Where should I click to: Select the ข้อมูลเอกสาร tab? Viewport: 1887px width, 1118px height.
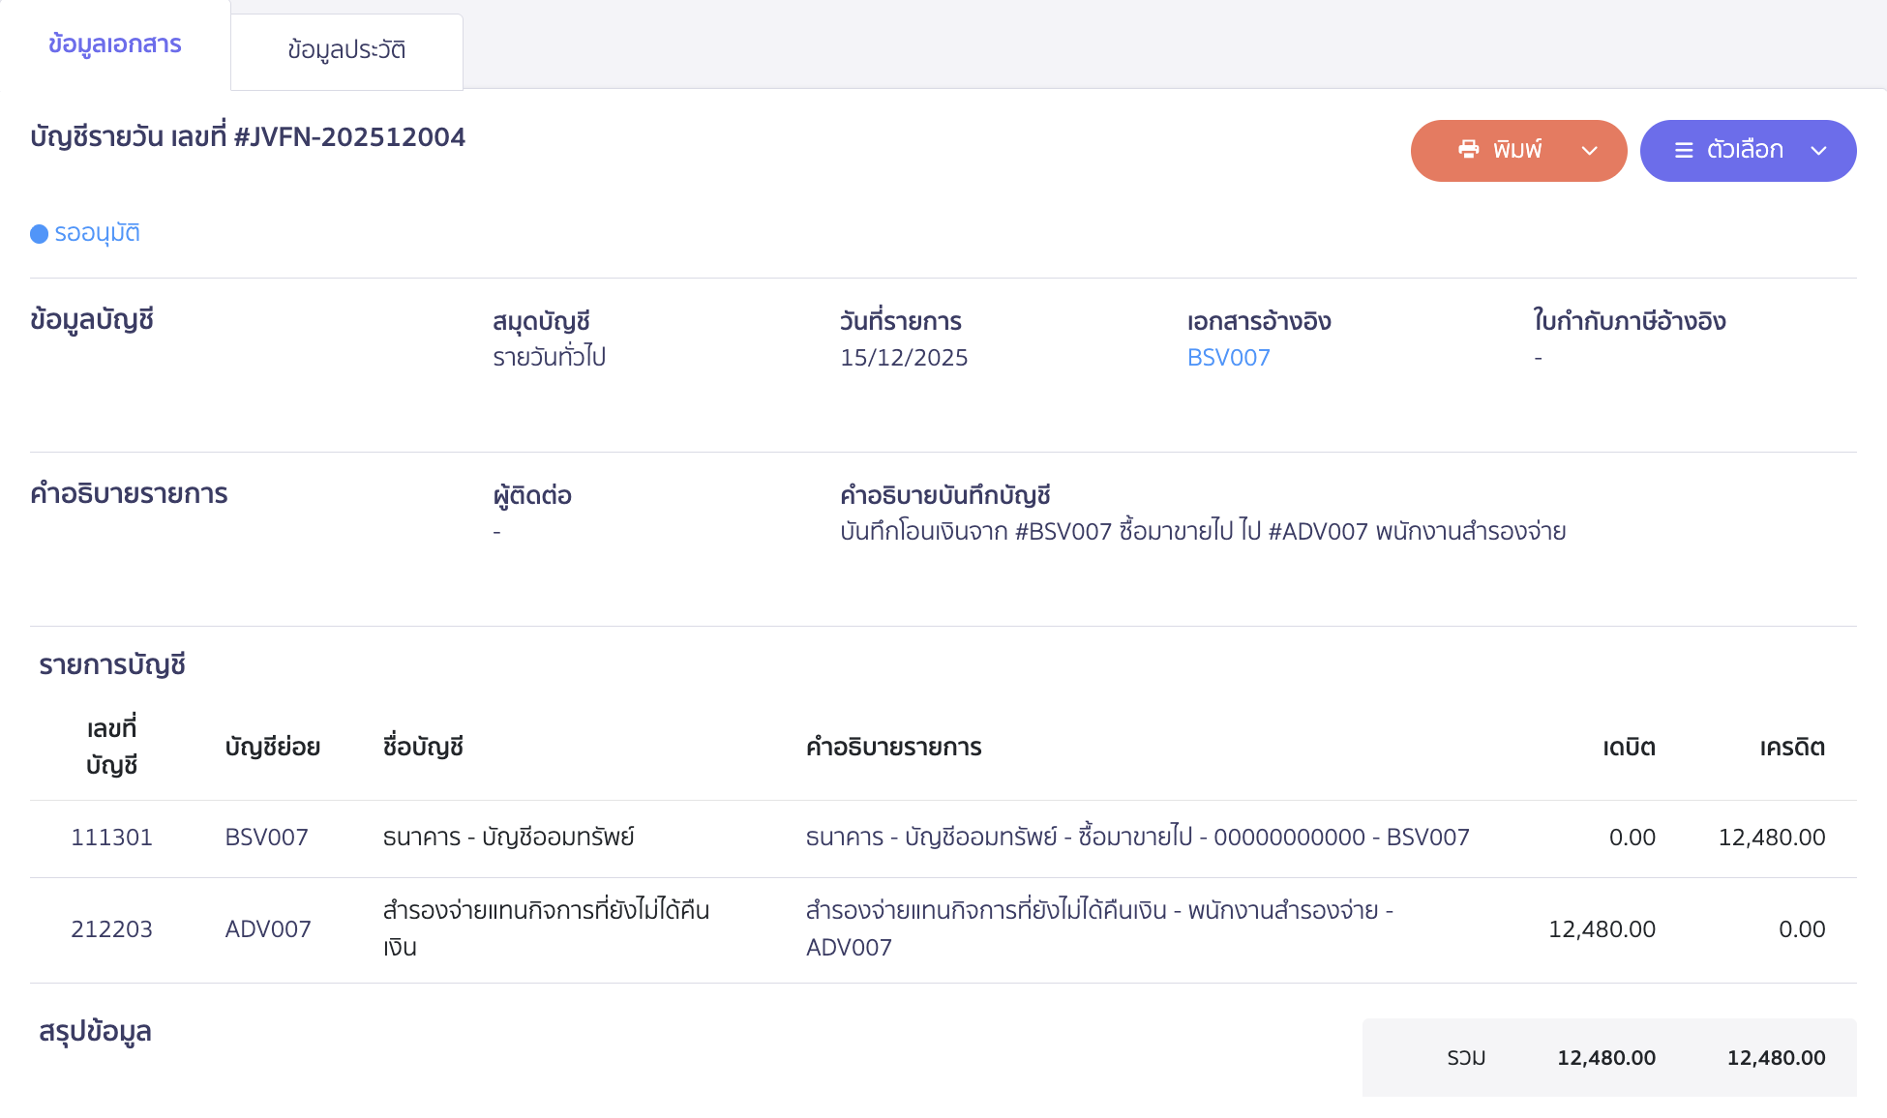pyautogui.click(x=113, y=44)
